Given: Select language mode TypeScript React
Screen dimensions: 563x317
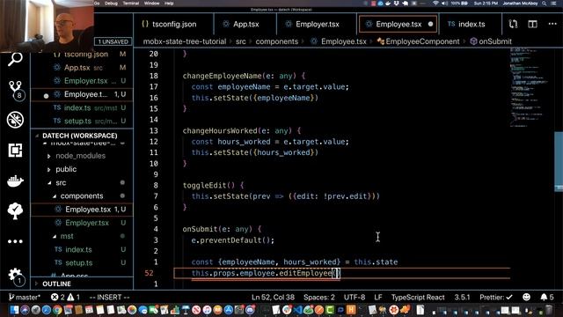Looking at the screenshot, I should click(x=418, y=298).
